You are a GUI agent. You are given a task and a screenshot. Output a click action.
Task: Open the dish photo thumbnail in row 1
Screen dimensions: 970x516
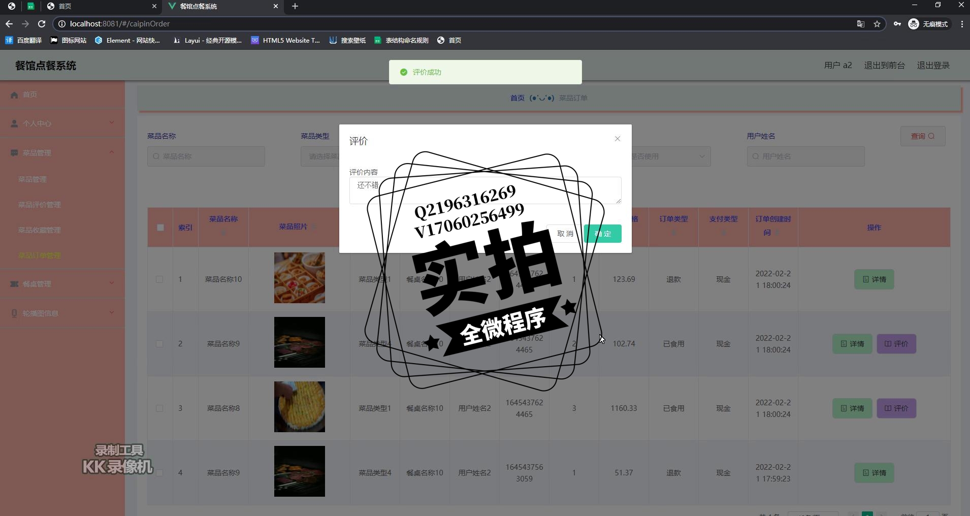pos(300,278)
